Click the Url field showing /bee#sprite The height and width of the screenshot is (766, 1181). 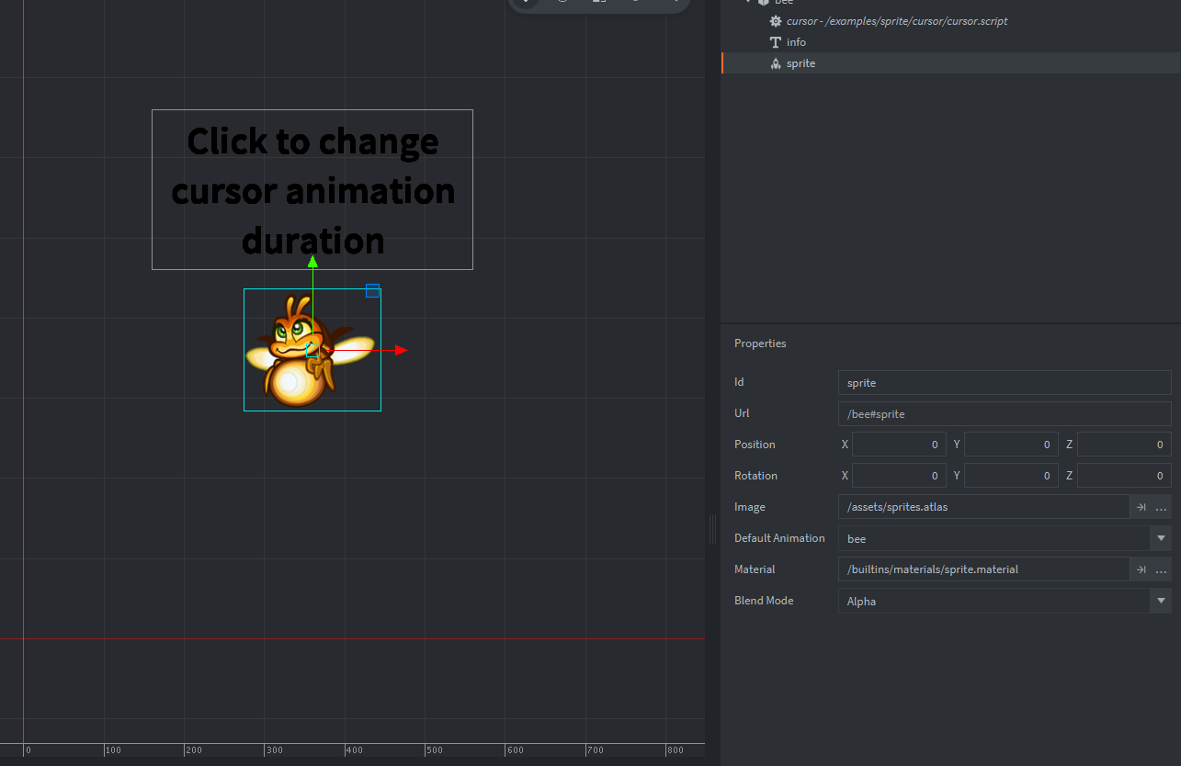(1005, 413)
